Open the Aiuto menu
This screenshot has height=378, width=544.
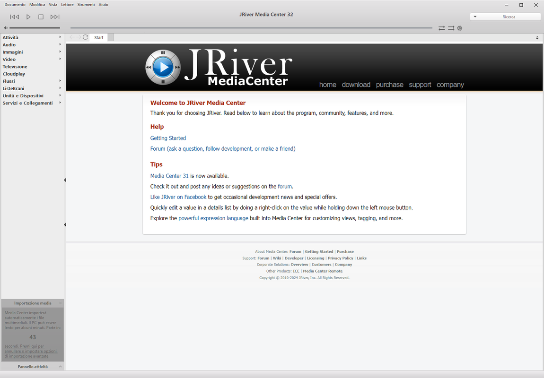pyautogui.click(x=104, y=5)
